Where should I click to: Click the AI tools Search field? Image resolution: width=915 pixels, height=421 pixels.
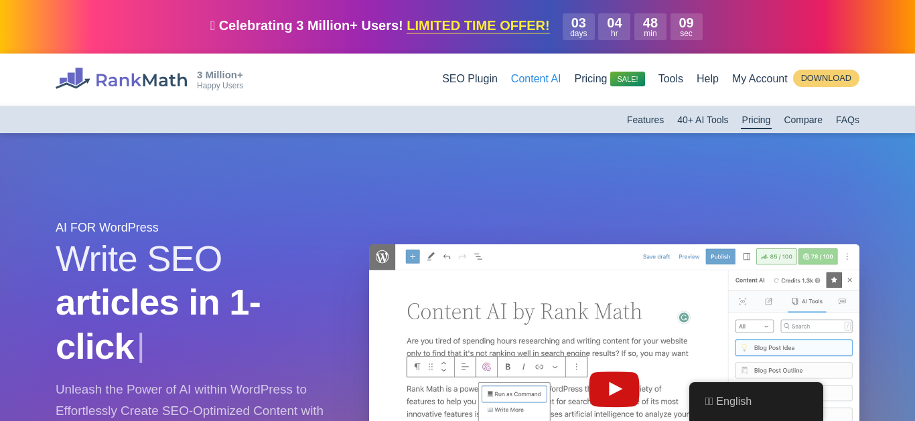[x=817, y=326]
